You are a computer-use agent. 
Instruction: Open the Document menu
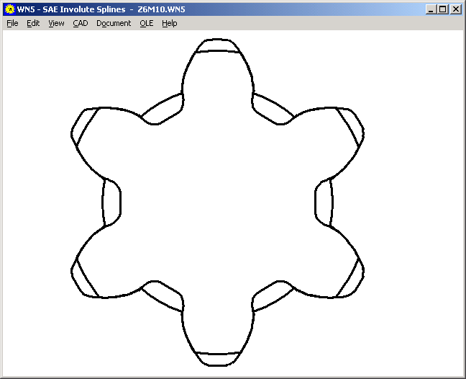tap(114, 23)
